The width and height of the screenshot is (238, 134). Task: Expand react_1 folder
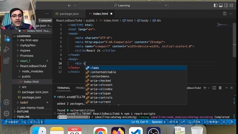click(25, 61)
